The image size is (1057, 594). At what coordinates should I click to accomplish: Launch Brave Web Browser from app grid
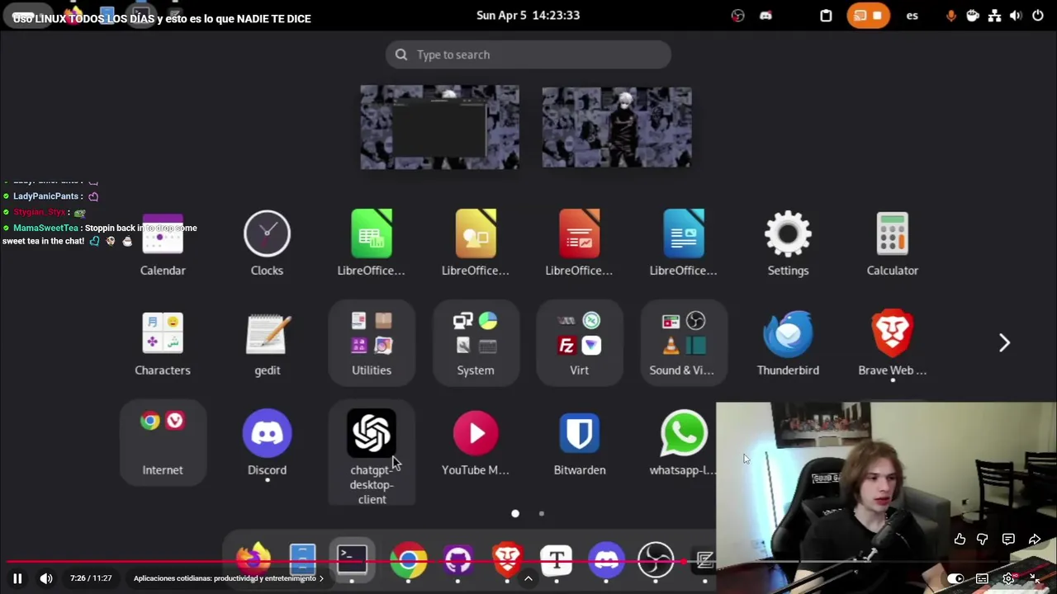892,343
